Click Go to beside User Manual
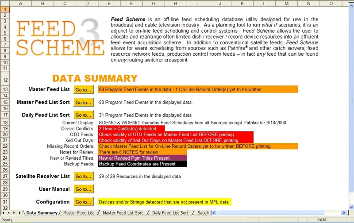This screenshot has height=223, width=354. coord(84,189)
